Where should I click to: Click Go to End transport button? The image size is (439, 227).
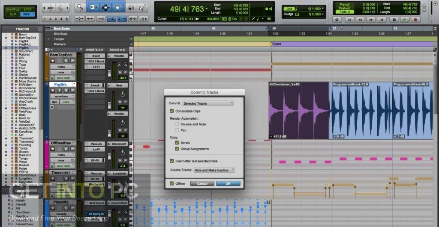[382, 20]
